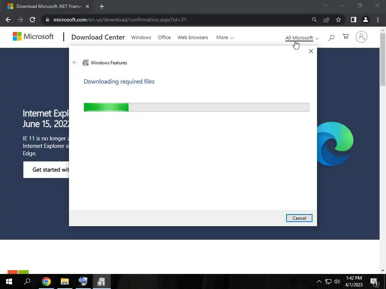This screenshot has height=289, width=386.
Task: Open the notification center icon
Action: point(374,281)
